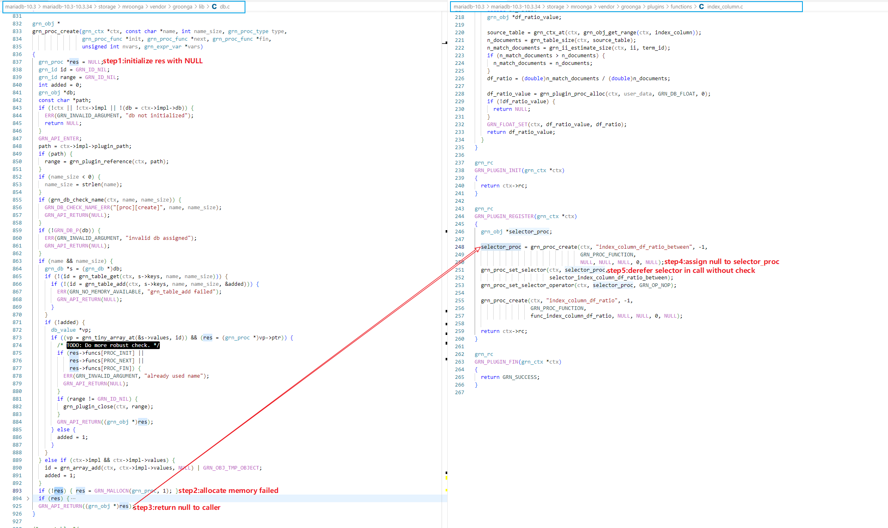Click grn_proc_set_selector call on line 251
This screenshot has height=528, width=888.
pyautogui.click(x=513, y=270)
